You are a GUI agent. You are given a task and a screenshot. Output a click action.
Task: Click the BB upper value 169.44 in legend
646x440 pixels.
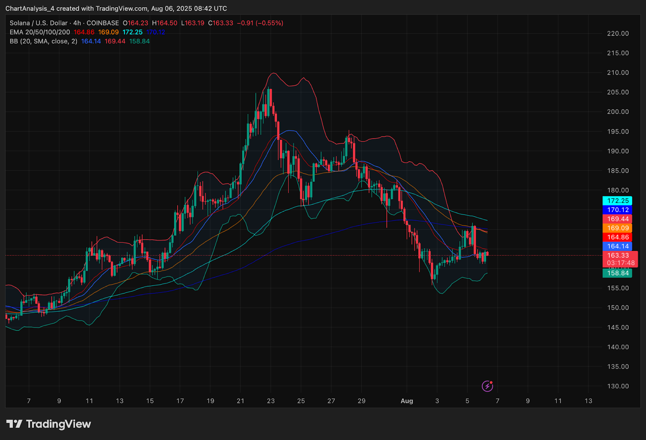tap(115, 41)
